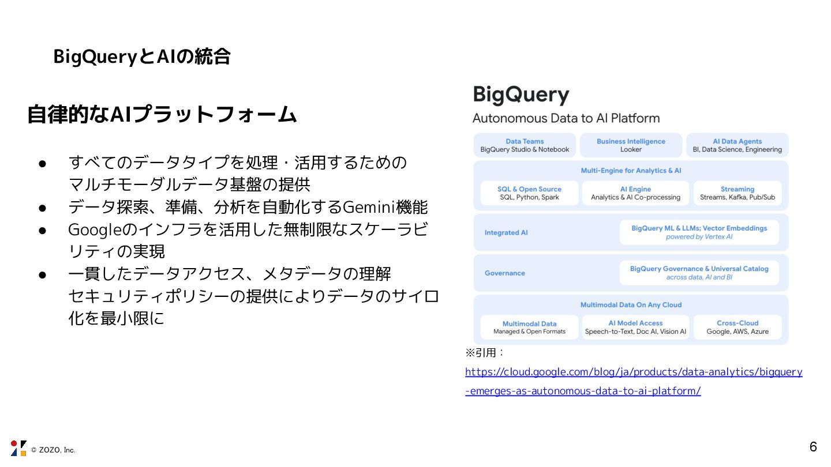831x467 pixels.
Task: Click bullet text starting Googleのインフラ
Action: [x=248, y=229]
